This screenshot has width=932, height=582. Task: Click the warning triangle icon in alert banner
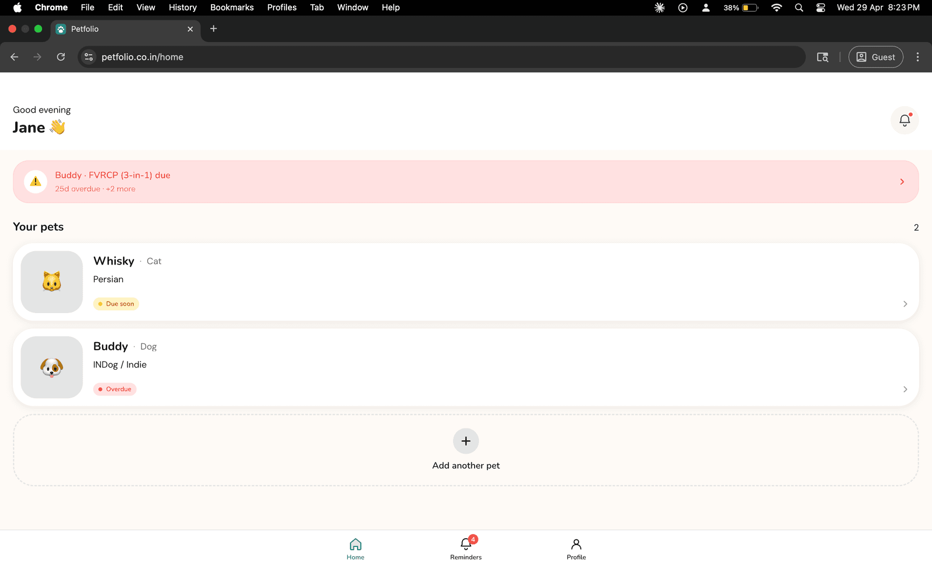coord(36,182)
